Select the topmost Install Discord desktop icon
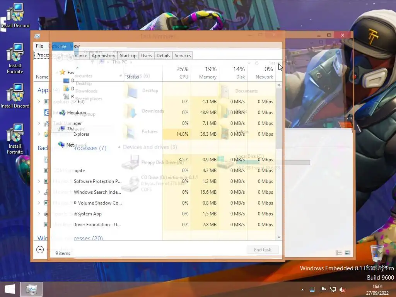Screen dimensions: 396x297 click(x=15, y=15)
